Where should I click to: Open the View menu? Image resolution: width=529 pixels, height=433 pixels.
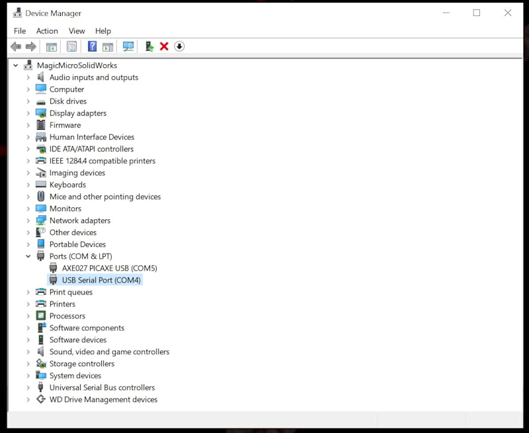[77, 30]
